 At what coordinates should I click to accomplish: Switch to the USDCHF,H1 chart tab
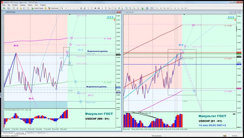click(x=30, y=133)
